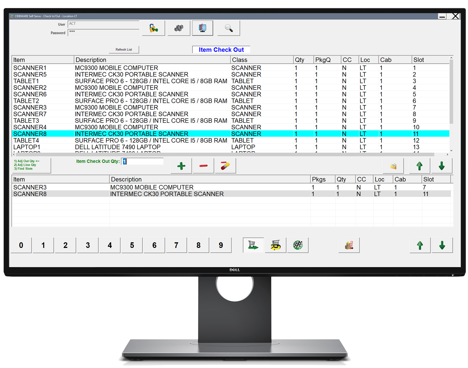Image resolution: width=468 pixels, height=368 pixels.
Task: Click bottom green up arrow near keypad row
Action: pos(420,245)
